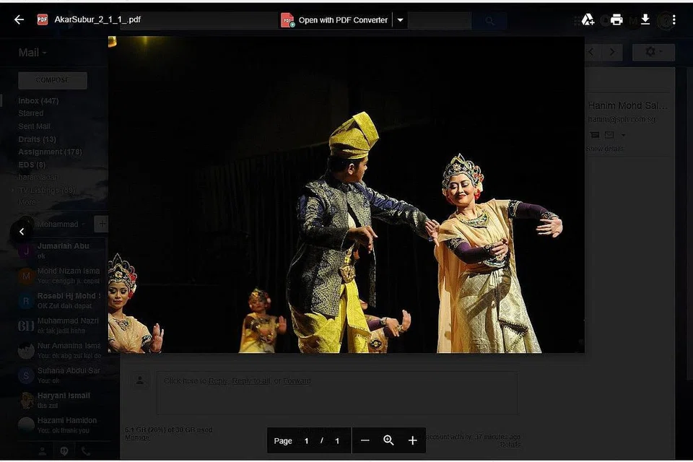Open the Haryani Ismail chat
This screenshot has height=462, width=693.
pyautogui.click(x=64, y=396)
